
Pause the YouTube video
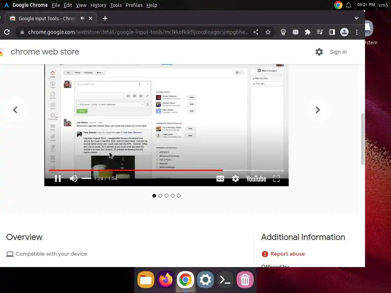pos(58,179)
